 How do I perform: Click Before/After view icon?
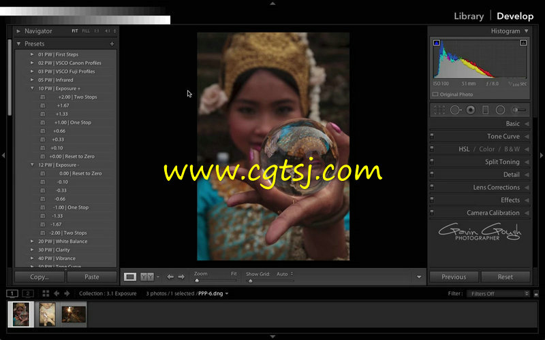pyautogui.click(x=147, y=277)
